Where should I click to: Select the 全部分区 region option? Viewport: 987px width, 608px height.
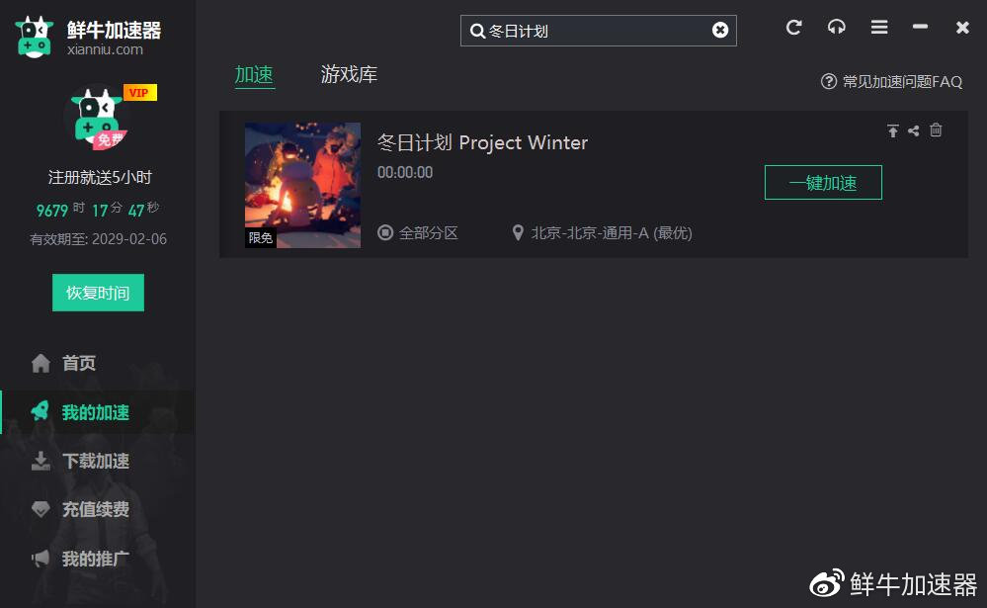(418, 233)
